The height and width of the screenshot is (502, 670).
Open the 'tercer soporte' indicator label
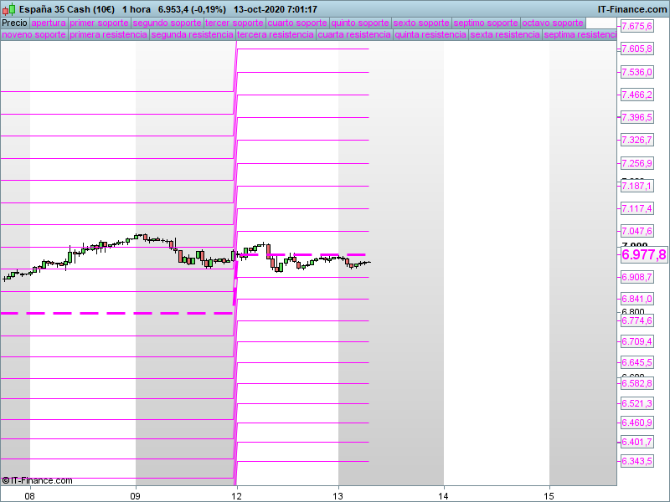click(234, 23)
